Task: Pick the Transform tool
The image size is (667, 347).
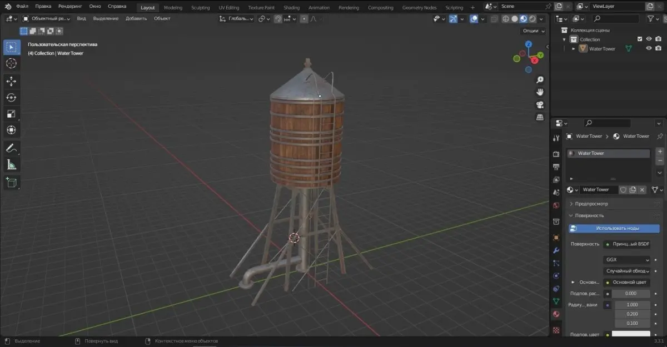Action: pyautogui.click(x=11, y=130)
